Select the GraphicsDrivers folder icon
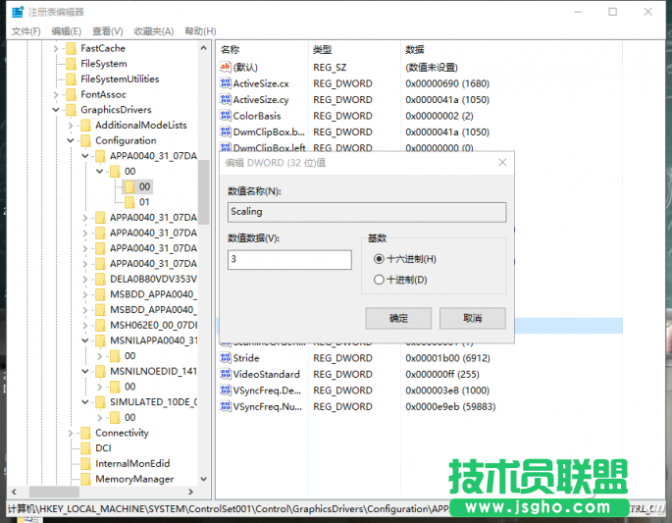Viewport: 672px width, 523px height. tap(72, 110)
